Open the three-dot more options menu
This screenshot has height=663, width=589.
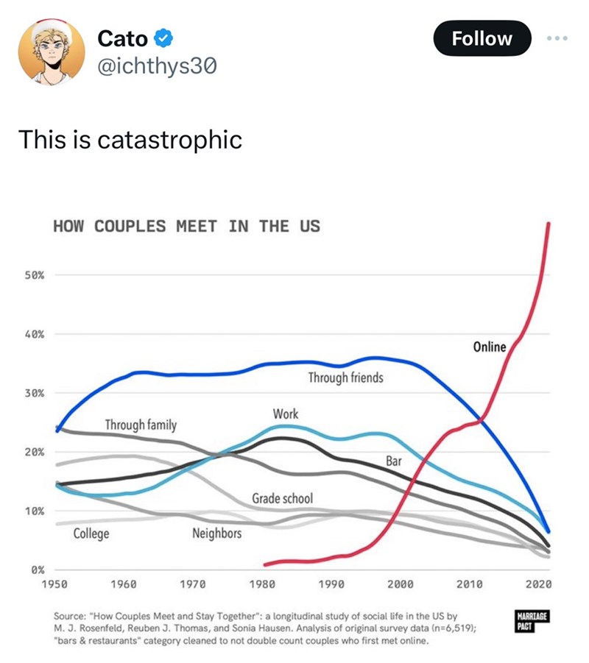click(557, 38)
